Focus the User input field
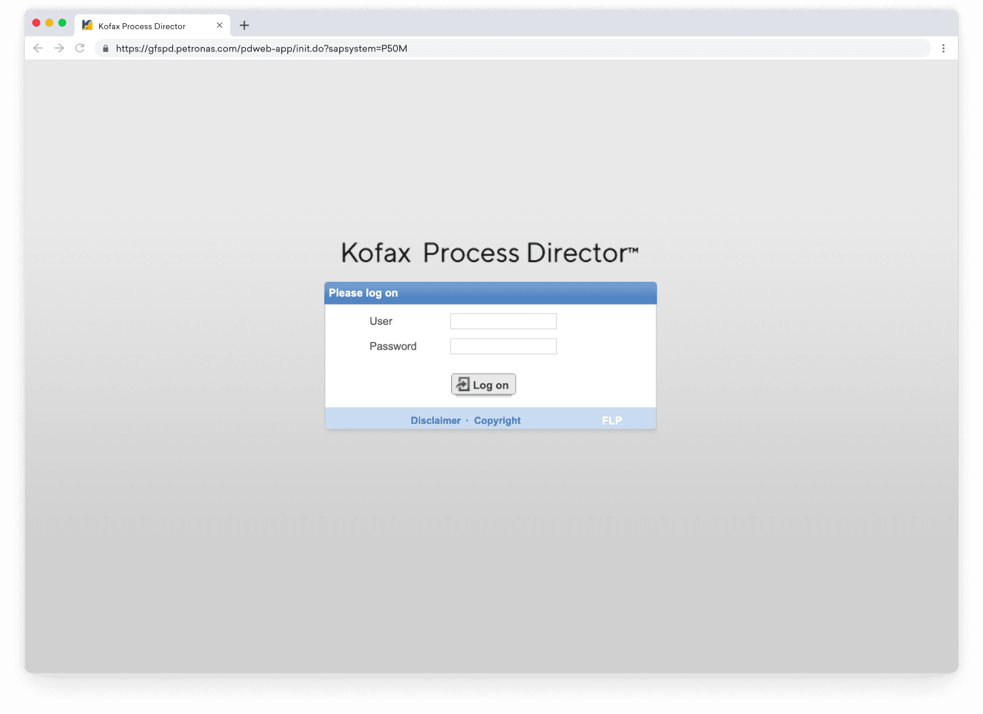The height and width of the screenshot is (714, 983). coord(504,321)
